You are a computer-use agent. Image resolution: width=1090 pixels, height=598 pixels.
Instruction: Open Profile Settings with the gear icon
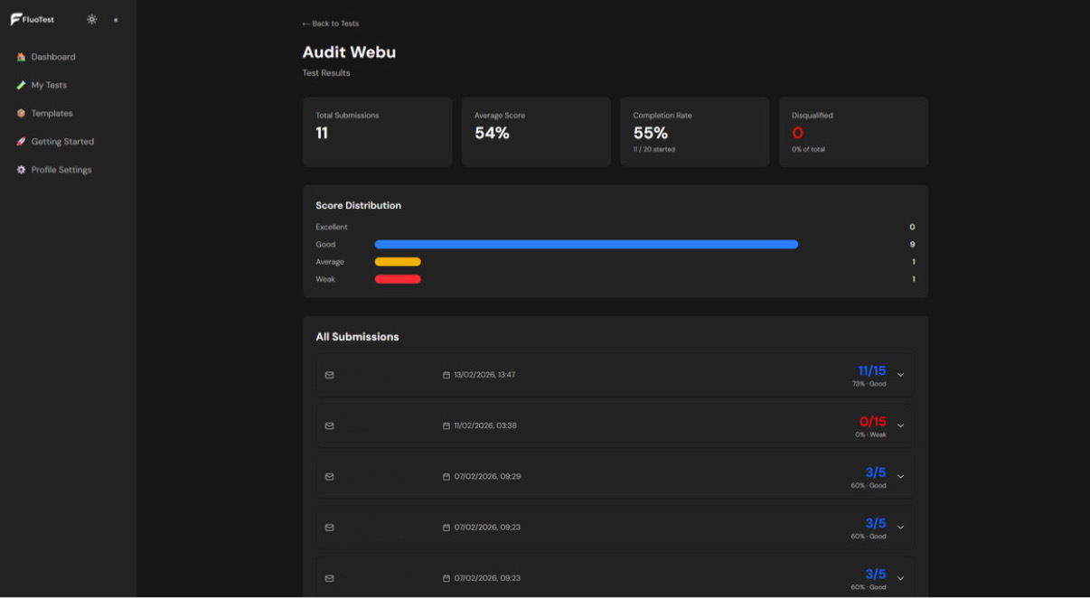[22, 169]
